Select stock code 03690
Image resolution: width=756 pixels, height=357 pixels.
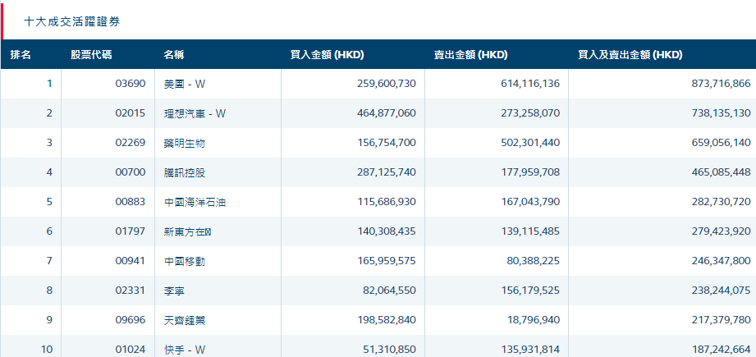(x=131, y=84)
